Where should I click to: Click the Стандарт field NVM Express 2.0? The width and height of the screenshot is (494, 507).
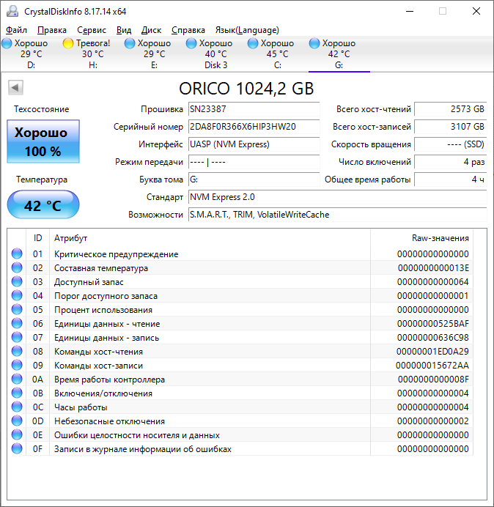click(337, 197)
